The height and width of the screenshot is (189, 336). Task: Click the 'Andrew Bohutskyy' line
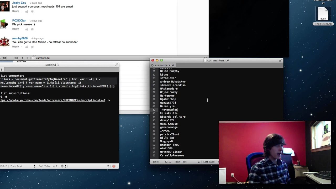[173, 82]
